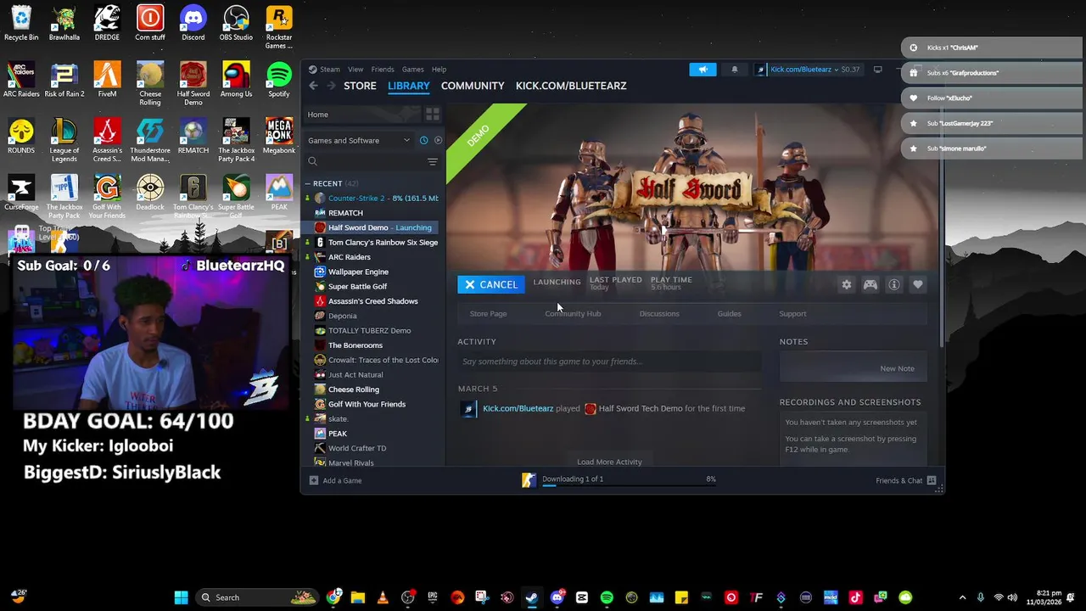Screen dimensions: 1086x611
Task: Click the Steam back navigation arrow
Action: (x=313, y=86)
